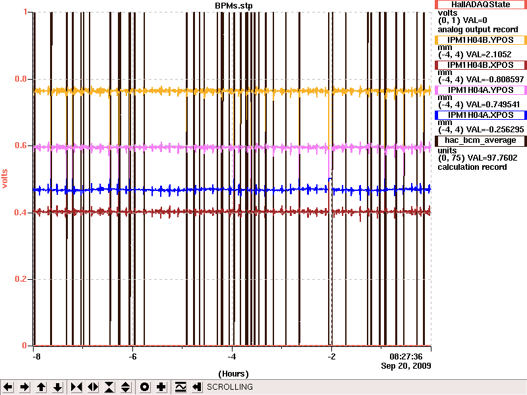Zoom out horizontally with the outward-pointing triangles icon
This screenshot has width=527, height=395.
point(93,387)
